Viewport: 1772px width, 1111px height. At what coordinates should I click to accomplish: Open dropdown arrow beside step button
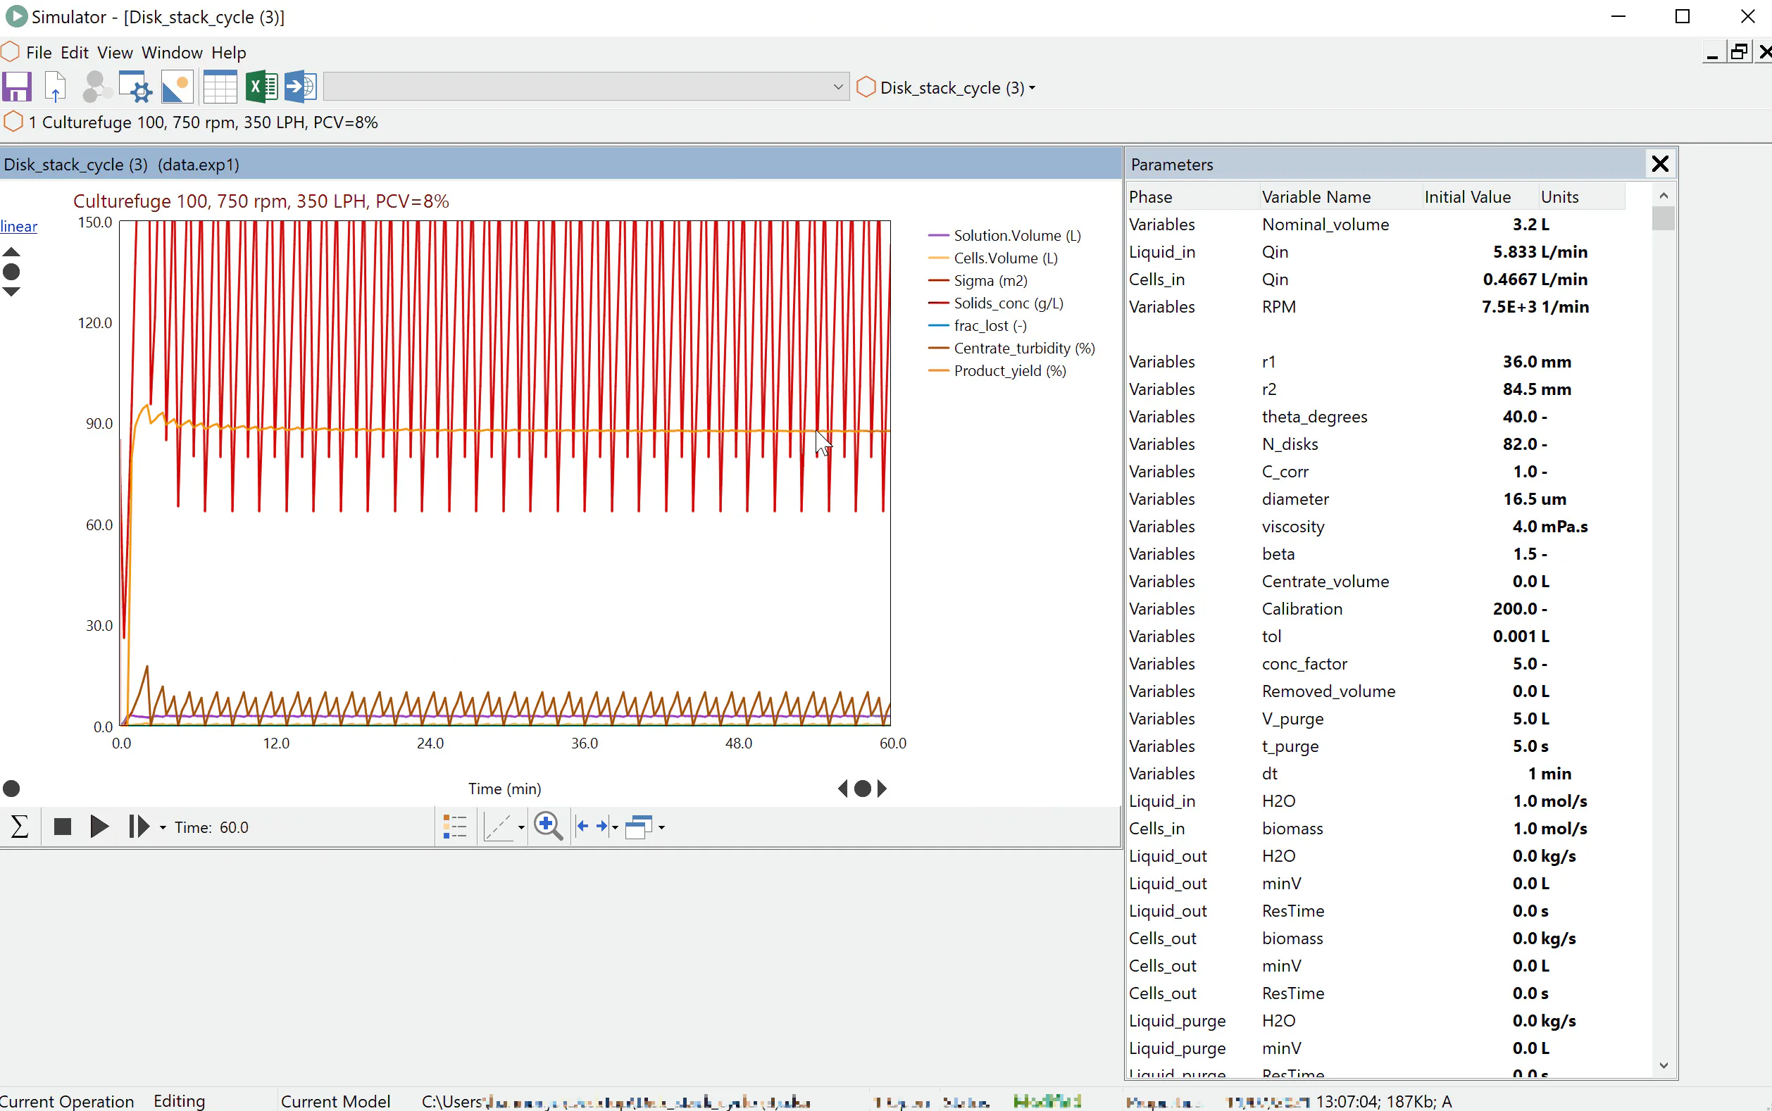(x=163, y=827)
